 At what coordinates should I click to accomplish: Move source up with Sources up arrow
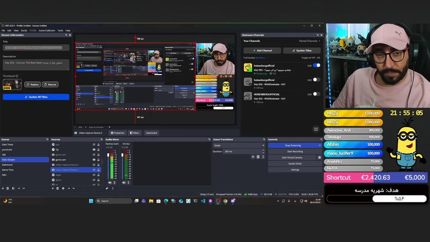click(x=69, y=188)
